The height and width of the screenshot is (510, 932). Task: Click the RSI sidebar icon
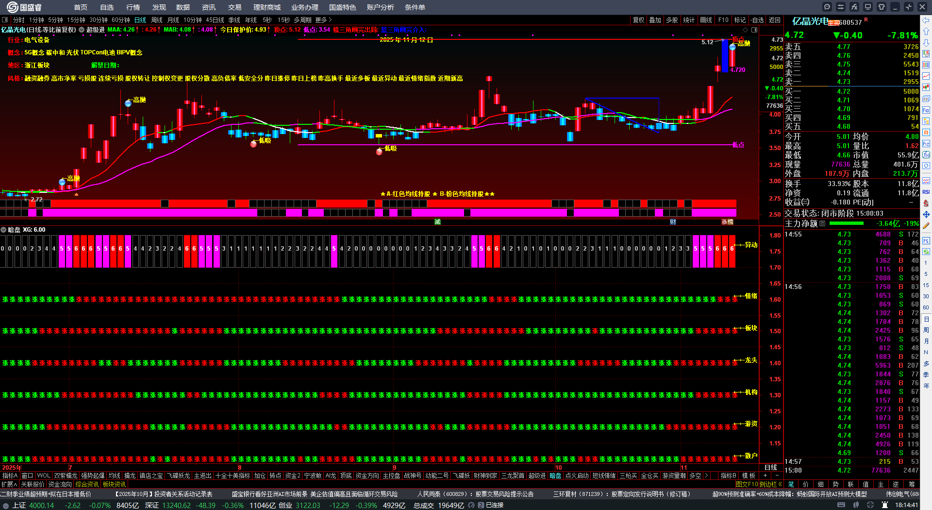(926, 192)
